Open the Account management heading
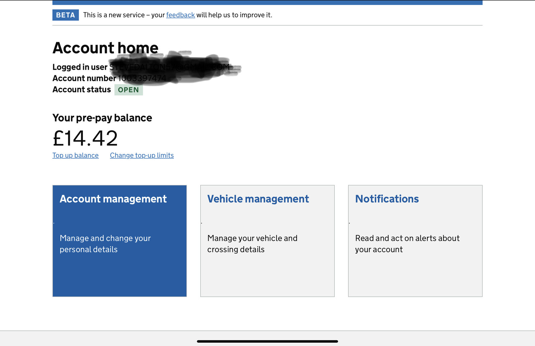Screen dimensions: 535x346 tap(113, 199)
